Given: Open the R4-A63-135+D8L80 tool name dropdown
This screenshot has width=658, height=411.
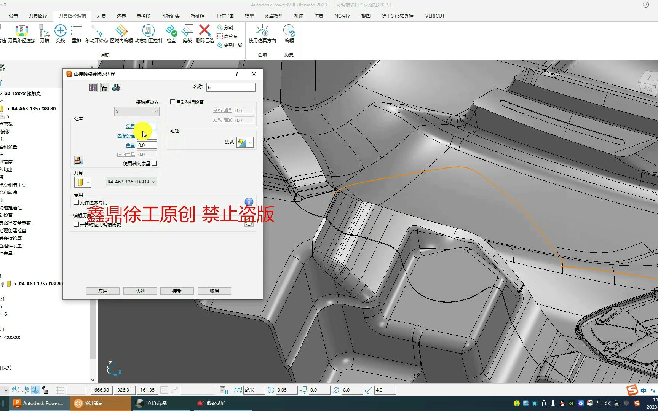Looking at the screenshot, I should tap(131, 182).
